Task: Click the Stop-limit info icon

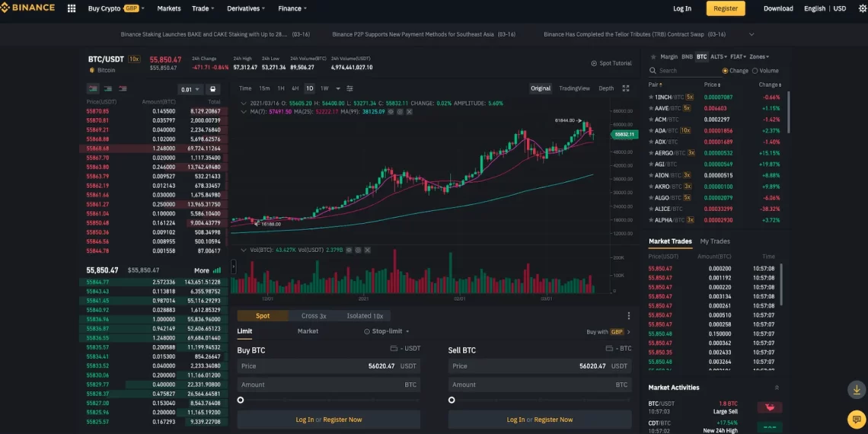Action: pyautogui.click(x=366, y=331)
